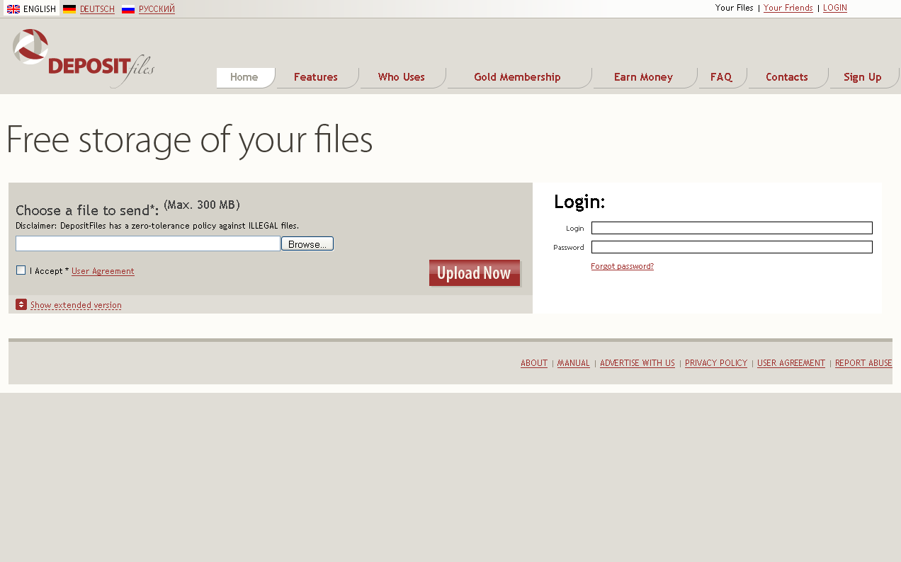Click the Max. 300 MB text

(x=202, y=205)
